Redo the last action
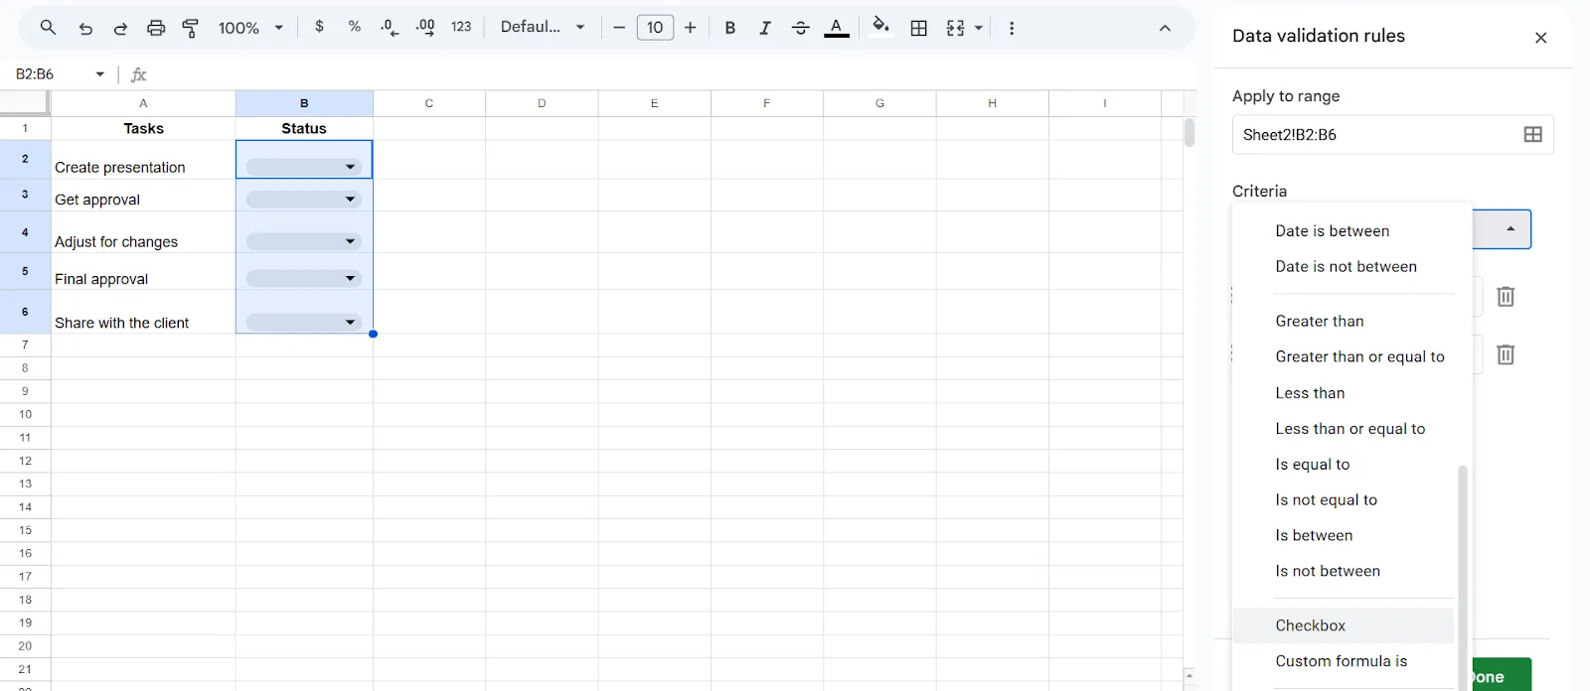The width and height of the screenshot is (1590, 691). click(120, 28)
